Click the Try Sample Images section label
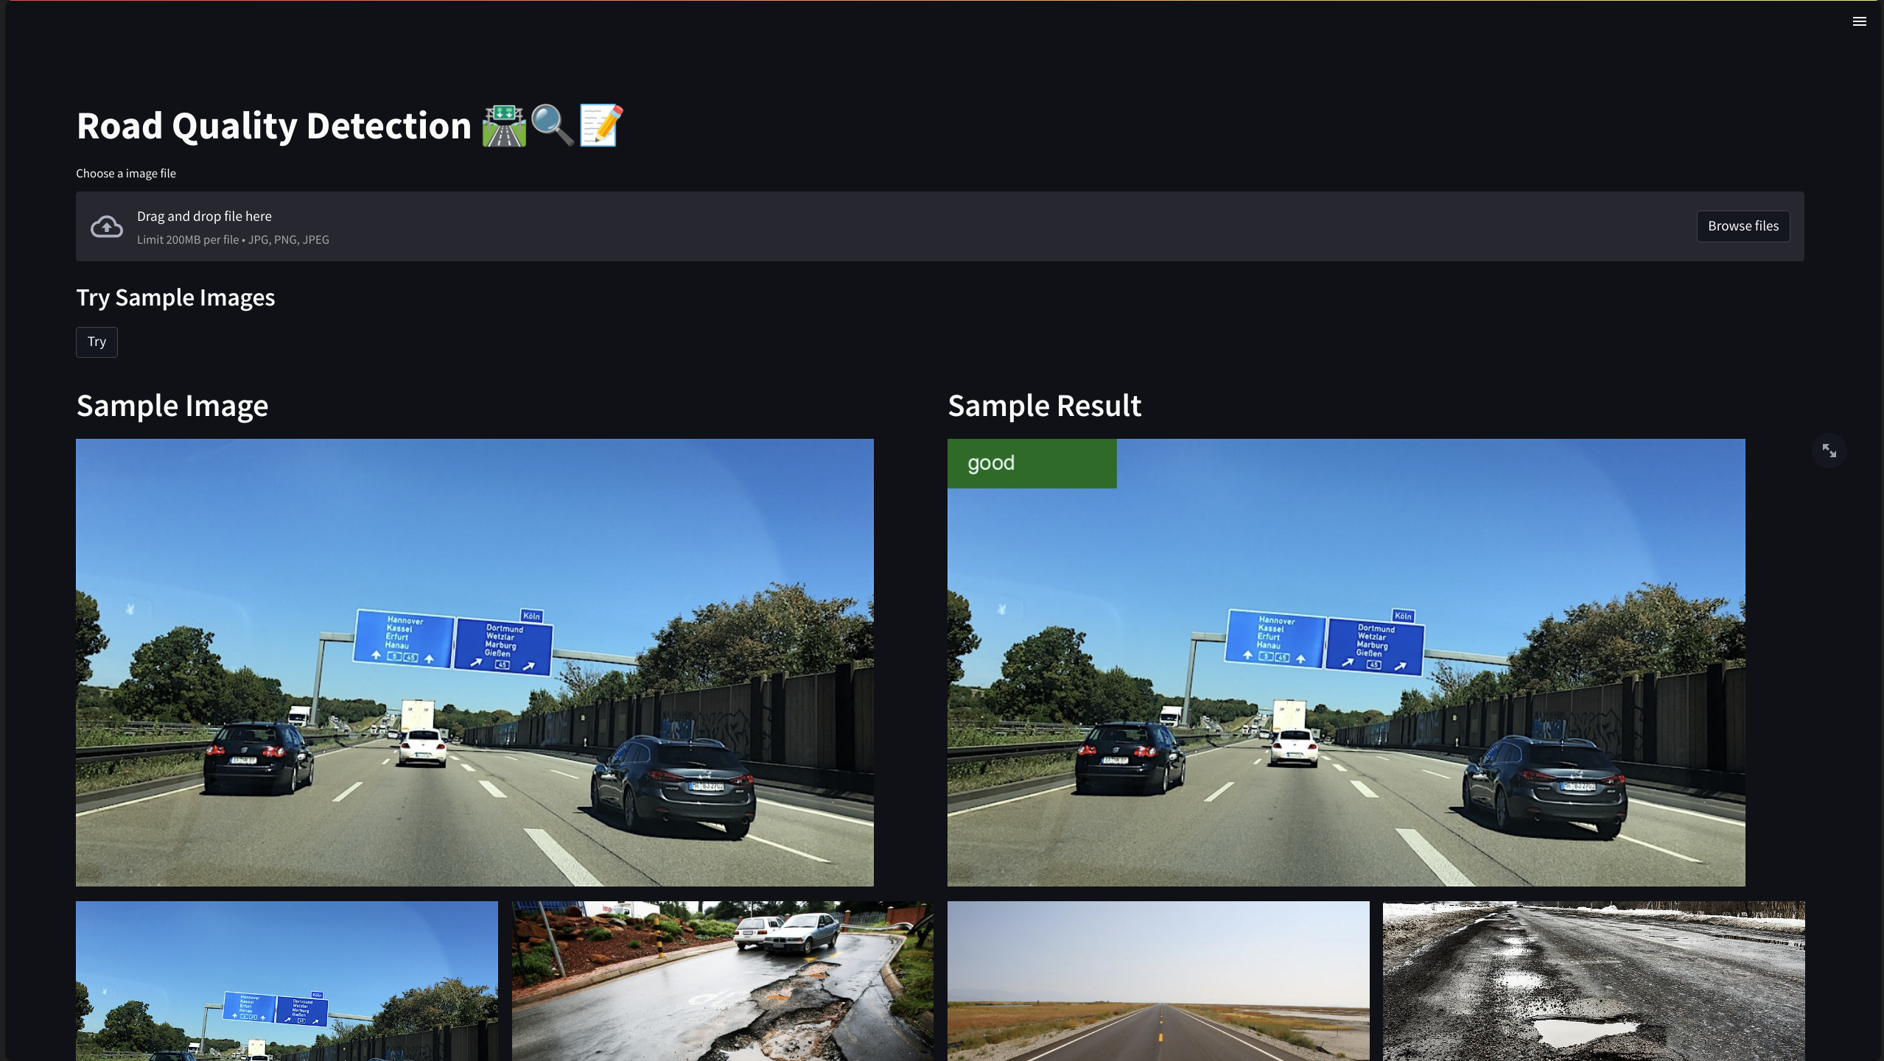The width and height of the screenshot is (1884, 1061). 176,296
